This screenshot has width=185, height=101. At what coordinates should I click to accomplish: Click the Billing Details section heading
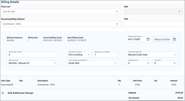coord(10,2)
